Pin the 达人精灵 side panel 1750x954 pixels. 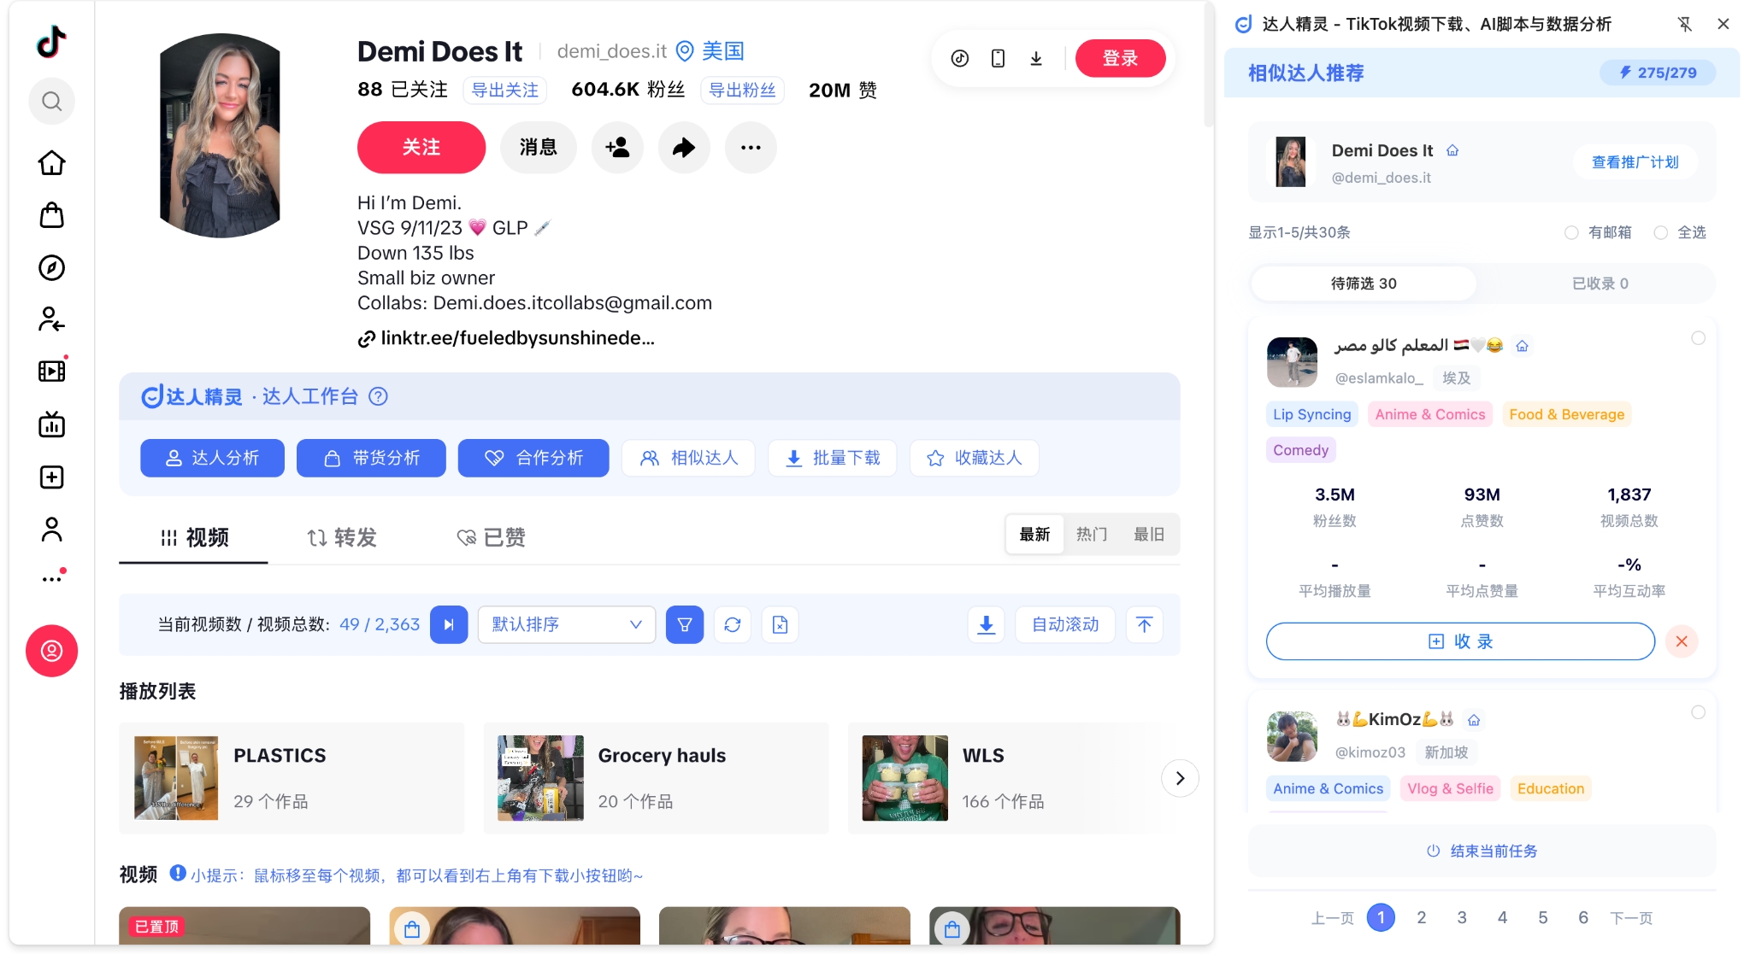[x=1685, y=24]
